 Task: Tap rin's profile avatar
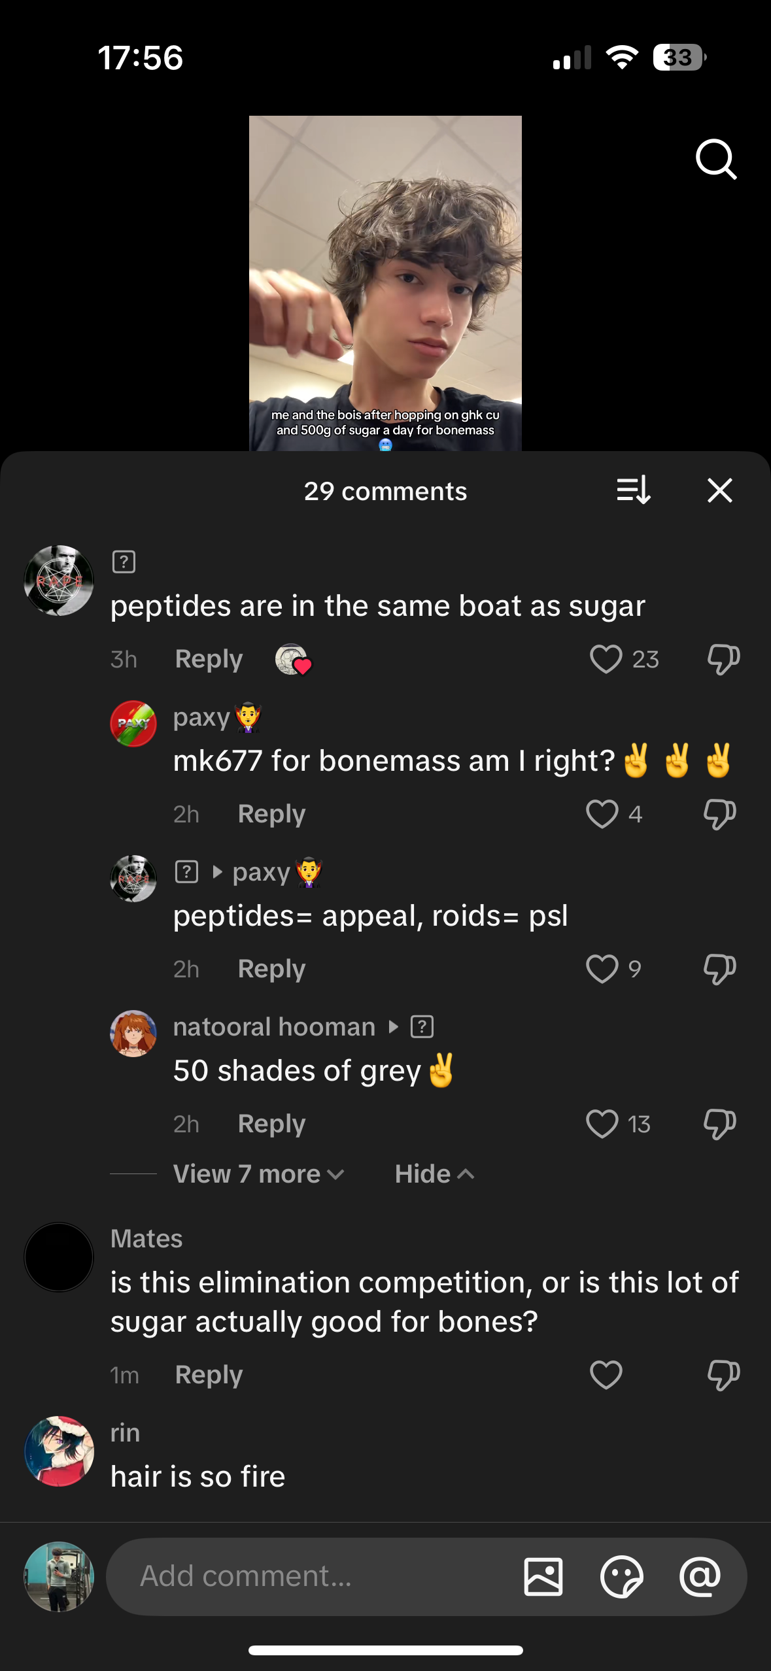coord(59,1451)
